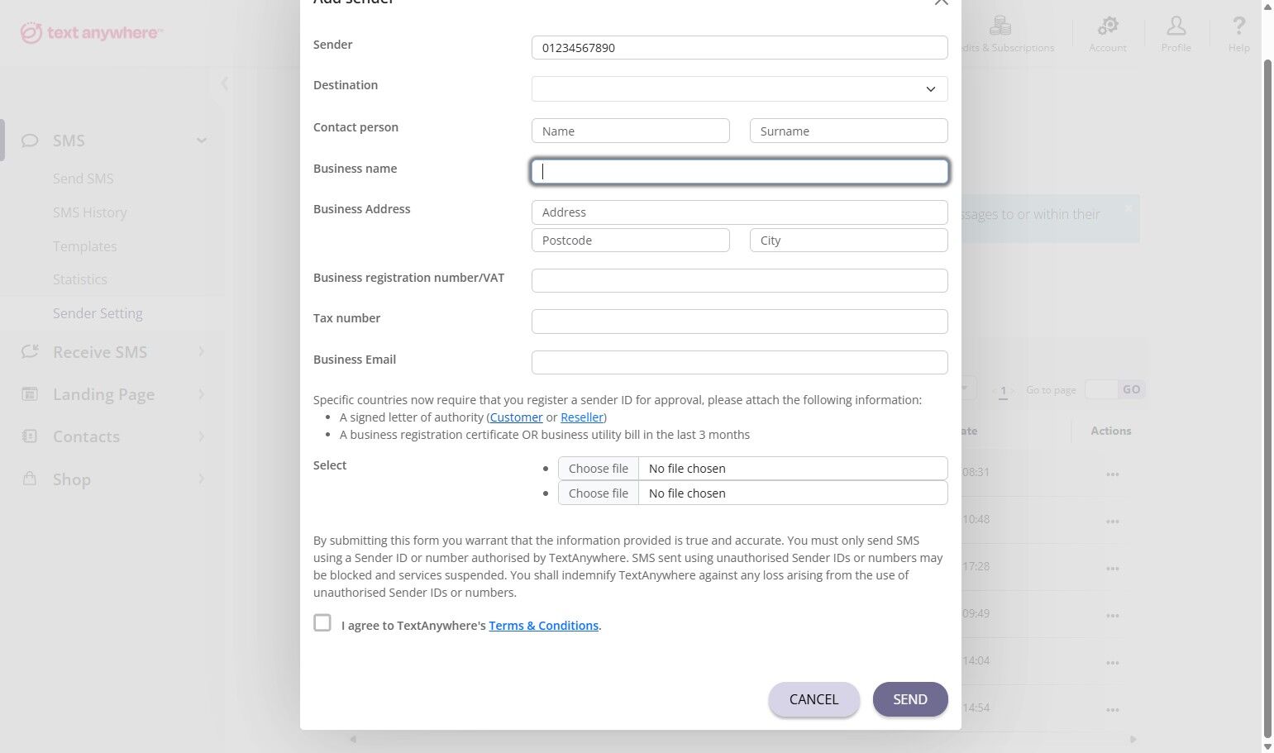Open Sender Setting in the sidebar
Viewport: 1274px width, 753px height.
98,313
